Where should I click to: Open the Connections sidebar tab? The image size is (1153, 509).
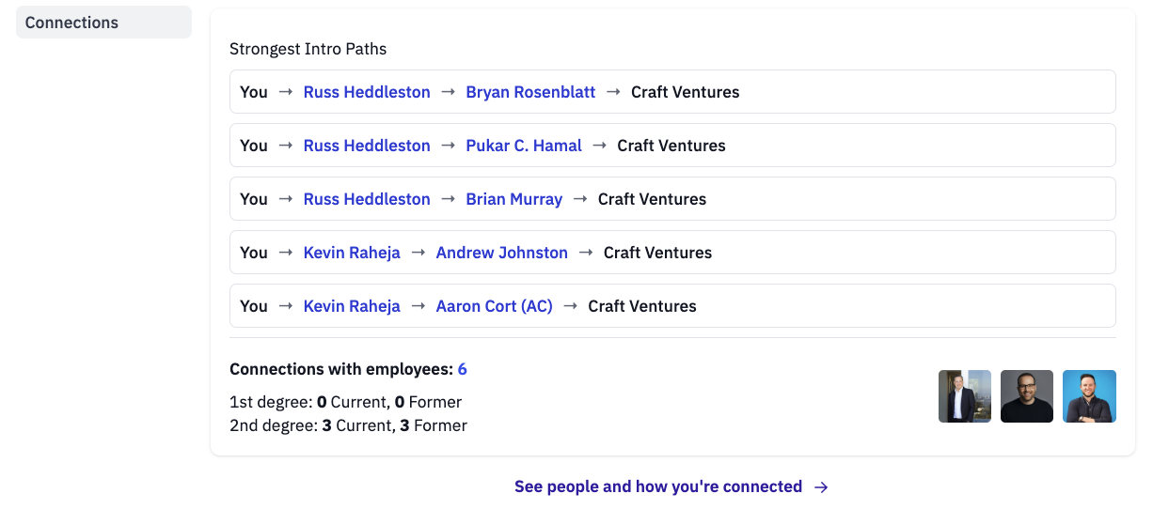103,23
